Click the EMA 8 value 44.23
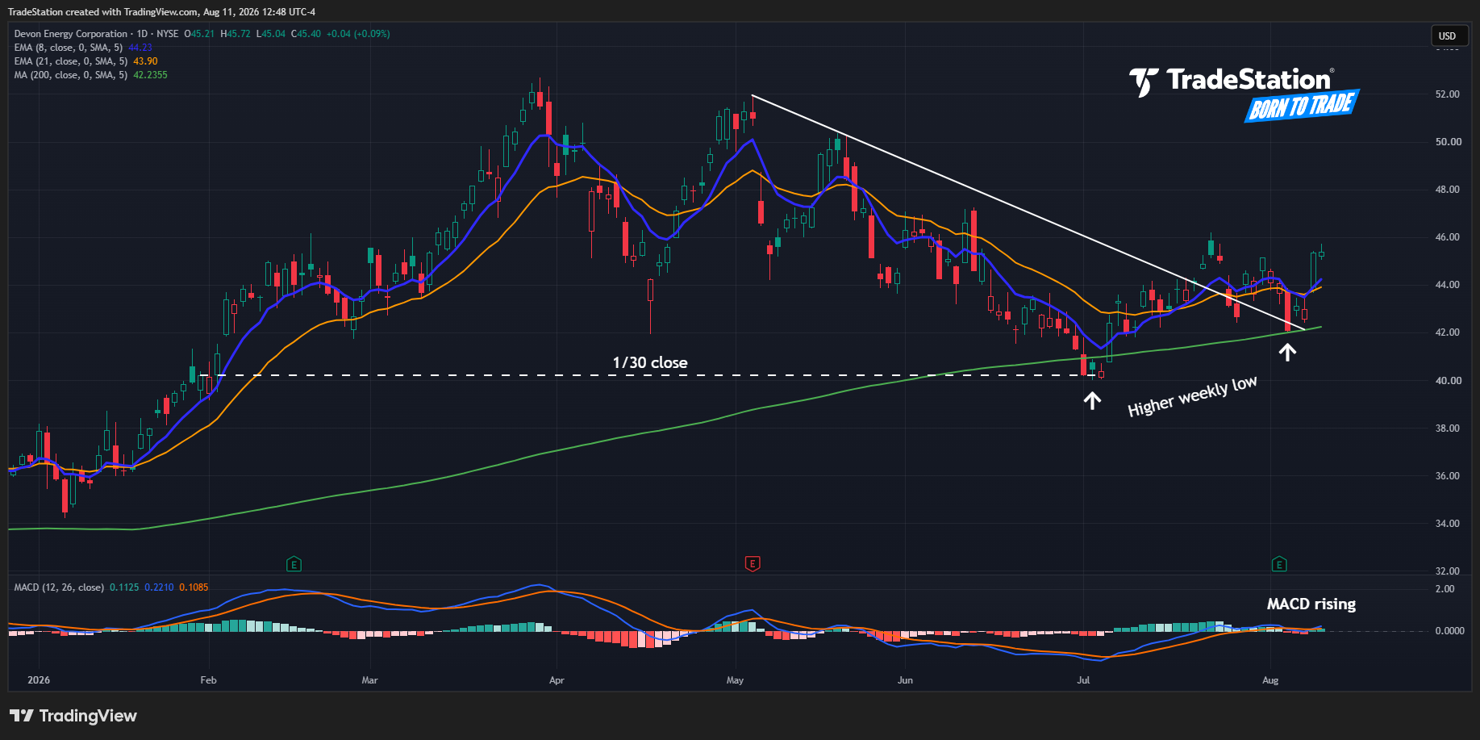Screen dimensions: 1480x740 [140, 48]
